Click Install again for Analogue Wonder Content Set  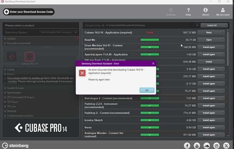(209, 135)
